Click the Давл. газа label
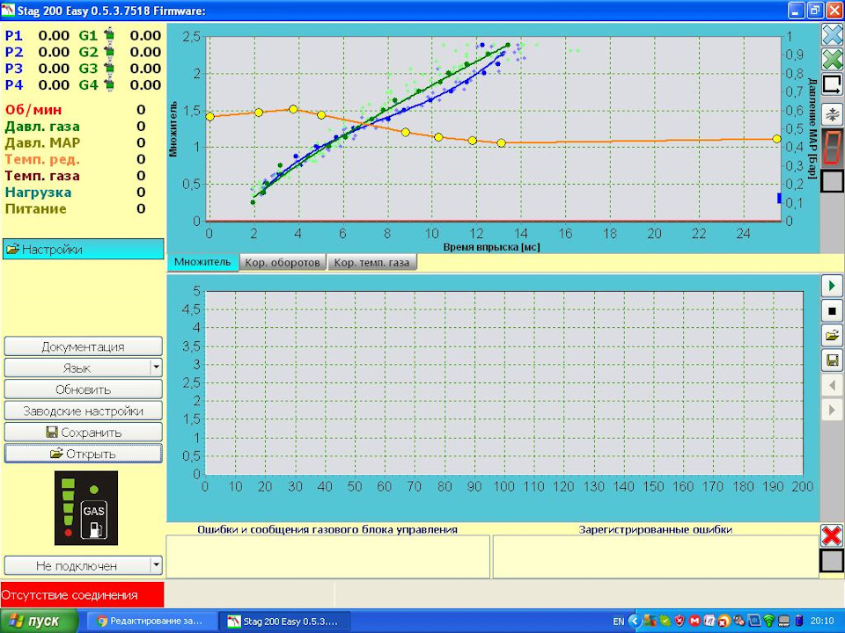 tap(42, 127)
